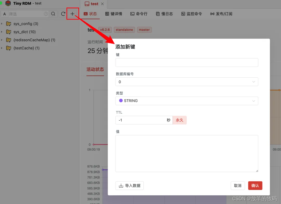Expand the {testCache} folder arrow
This screenshot has height=204, width=281.
click(x=2, y=48)
